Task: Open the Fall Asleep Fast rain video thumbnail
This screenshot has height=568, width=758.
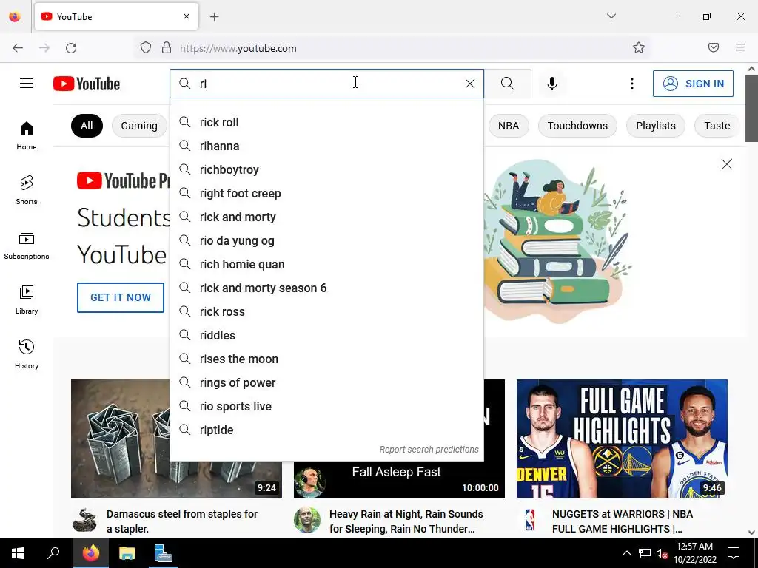Action: (x=399, y=479)
